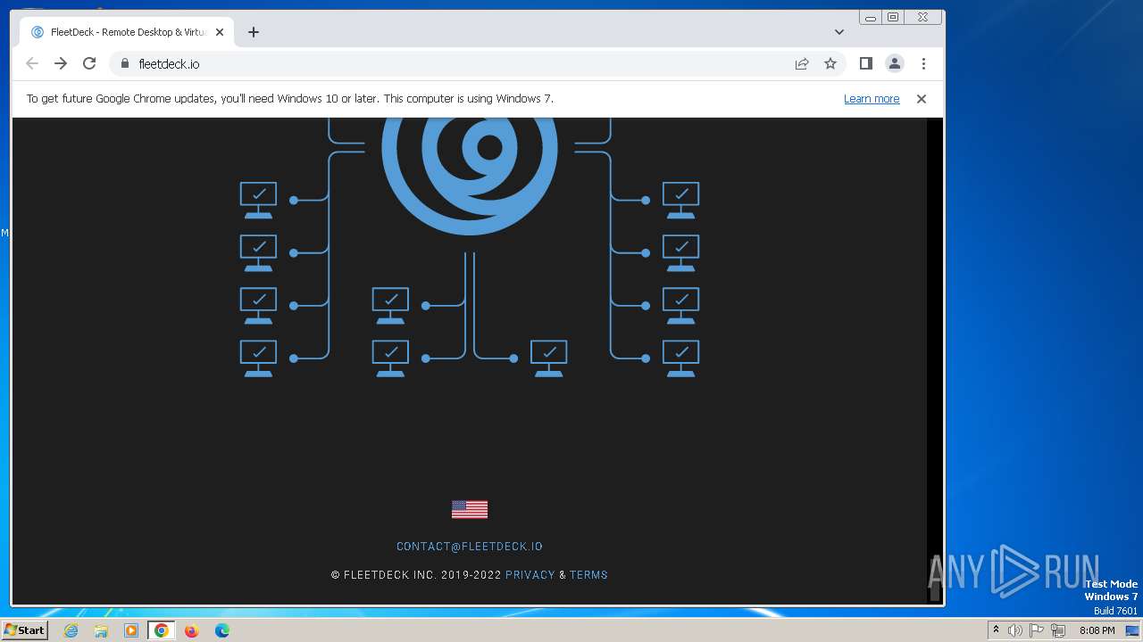Open Chrome three-dot menu
Screen dimensions: 1143x642
click(x=923, y=63)
